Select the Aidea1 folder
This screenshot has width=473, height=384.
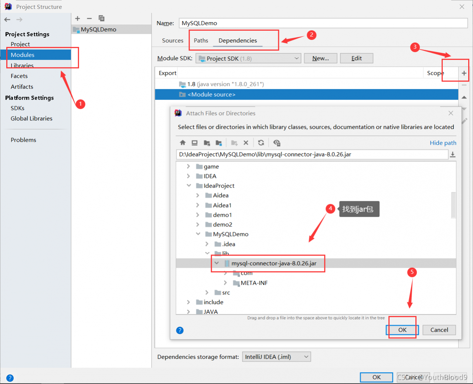click(222, 205)
